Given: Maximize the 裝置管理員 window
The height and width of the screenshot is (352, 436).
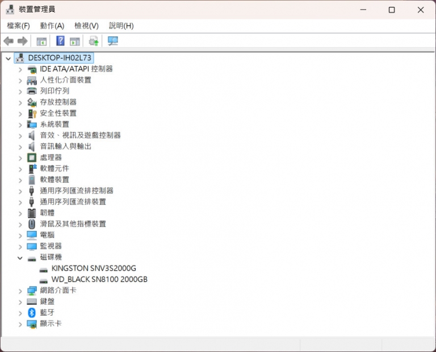Looking at the screenshot, I should coord(392,10).
